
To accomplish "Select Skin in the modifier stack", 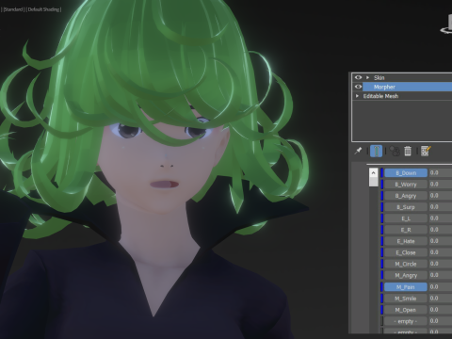I will pyautogui.click(x=379, y=77).
